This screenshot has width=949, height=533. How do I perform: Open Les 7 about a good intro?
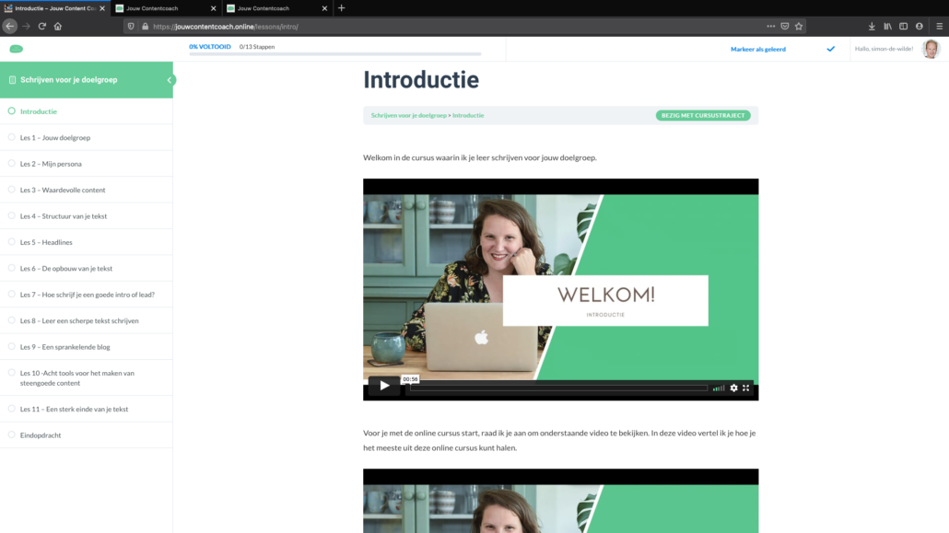pyautogui.click(x=86, y=295)
